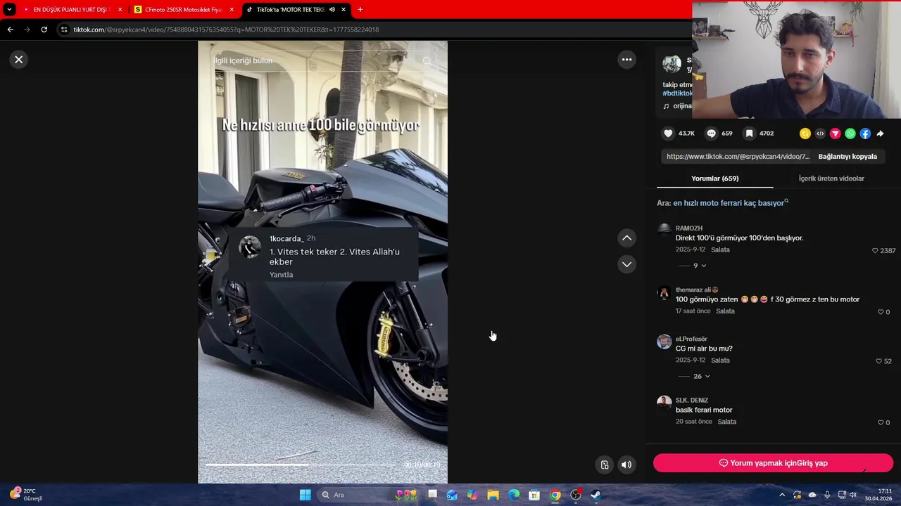Seek on the video progress bar
Image resolution: width=901 pixels, height=506 pixels.
(301, 465)
